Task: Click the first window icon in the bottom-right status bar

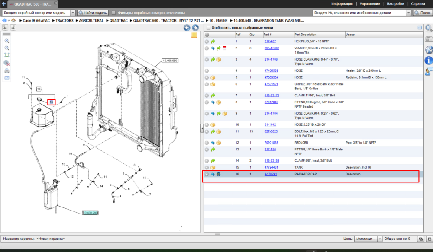Action: [x=420, y=239]
